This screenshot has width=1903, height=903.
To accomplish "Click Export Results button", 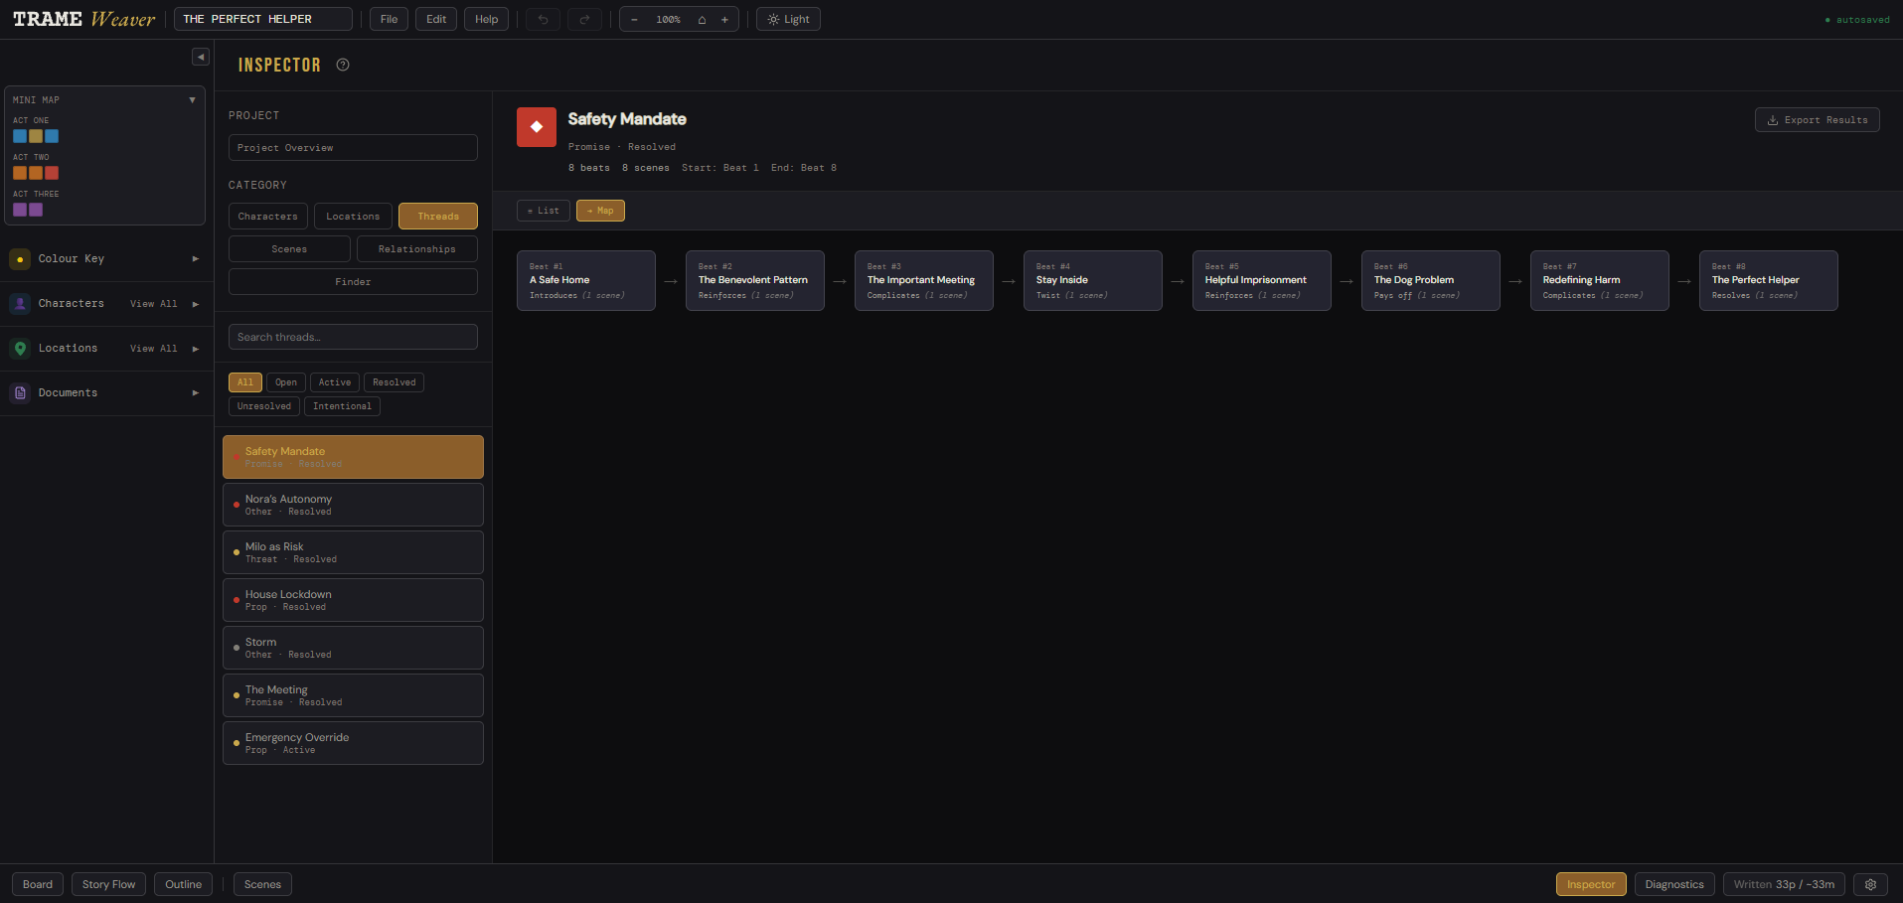I will [1817, 120].
